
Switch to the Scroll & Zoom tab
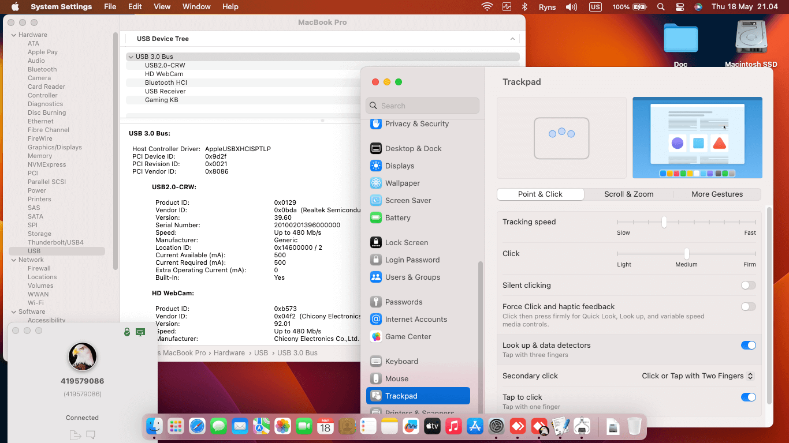628,194
